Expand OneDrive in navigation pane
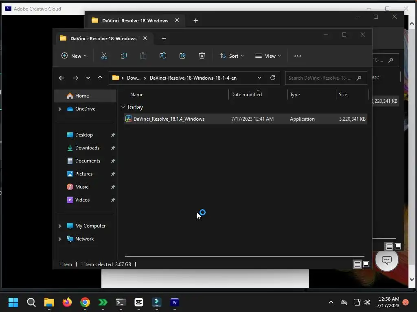 [59, 109]
